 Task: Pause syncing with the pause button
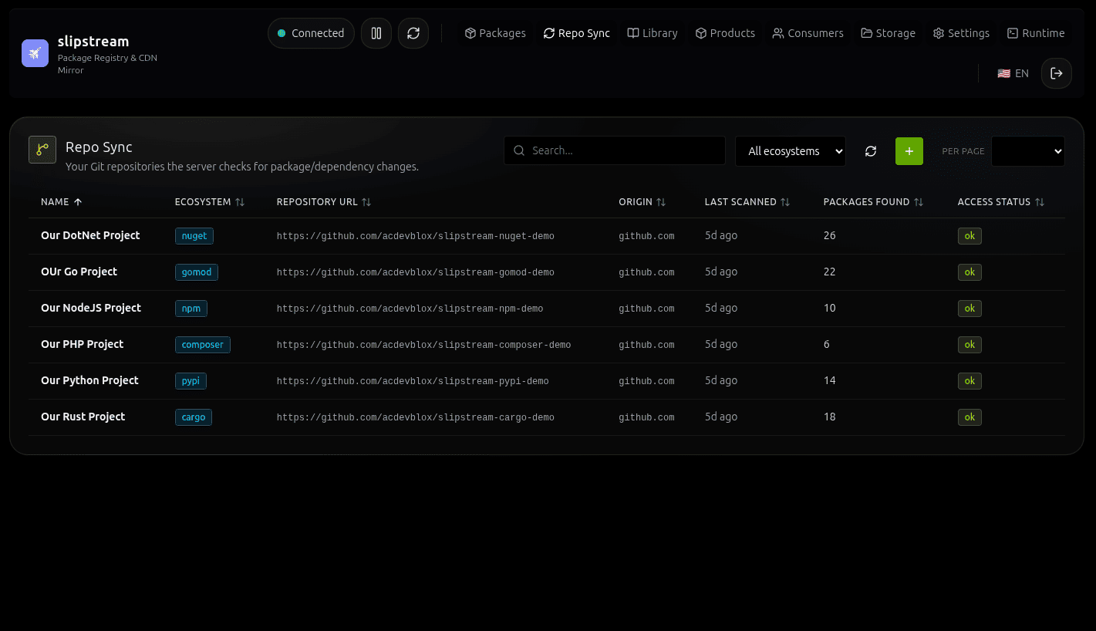click(x=376, y=33)
